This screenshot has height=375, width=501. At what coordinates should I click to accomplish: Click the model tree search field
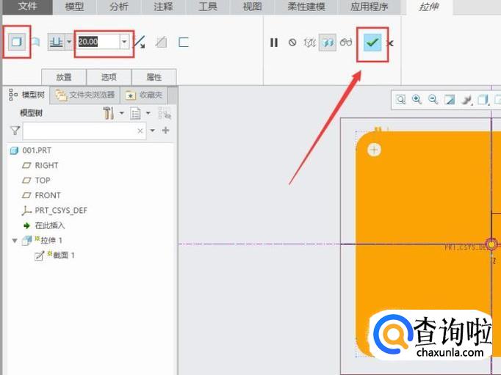pos(84,131)
